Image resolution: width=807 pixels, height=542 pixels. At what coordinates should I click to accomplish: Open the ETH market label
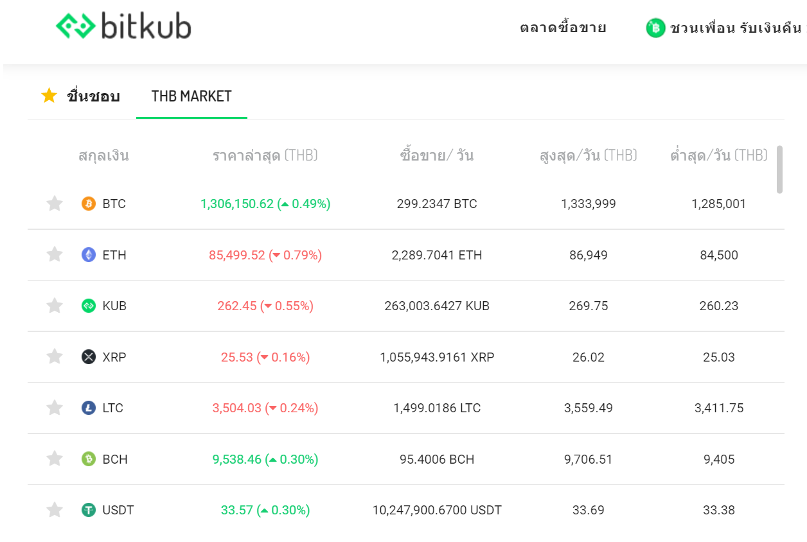114,255
